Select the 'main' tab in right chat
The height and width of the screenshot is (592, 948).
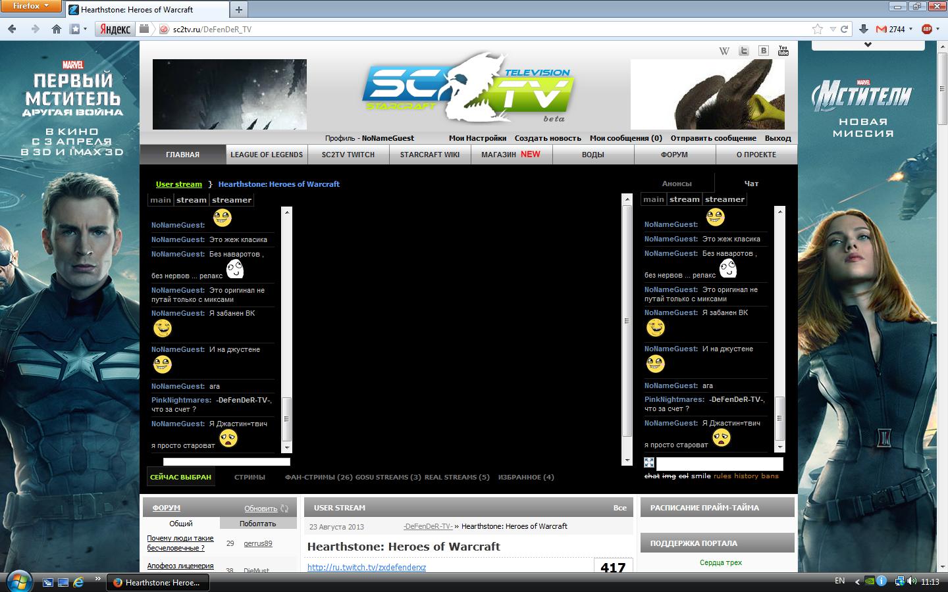pyautogui.click(x=654, y=199)
